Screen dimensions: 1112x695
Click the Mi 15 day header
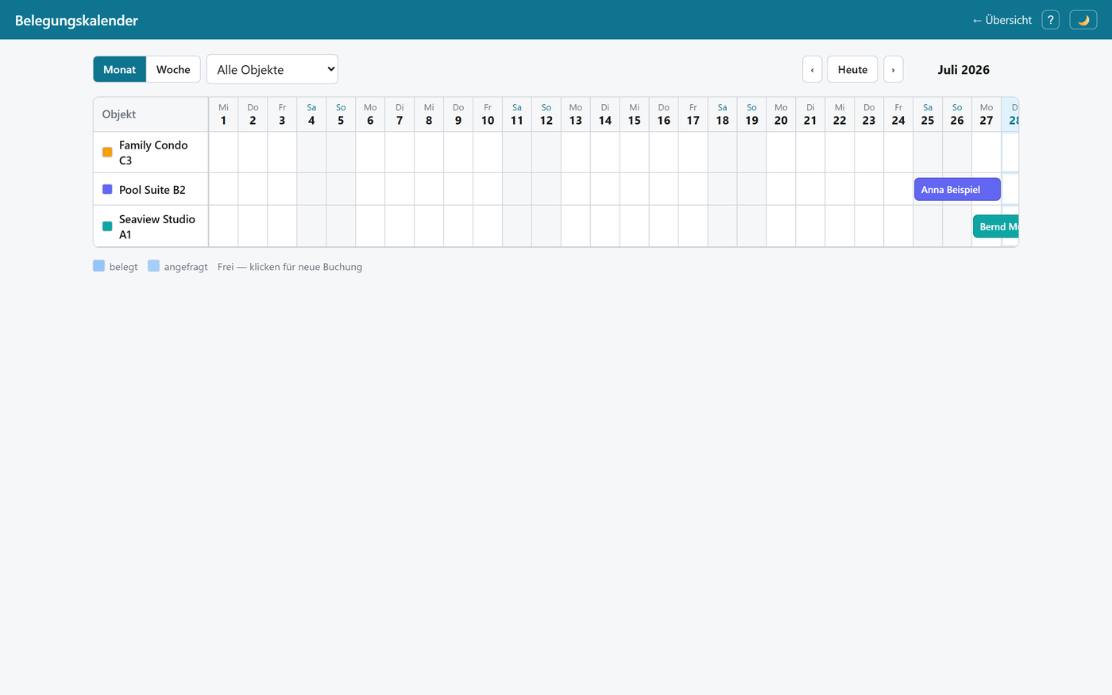pyautogui.click(x=634, y=114)
